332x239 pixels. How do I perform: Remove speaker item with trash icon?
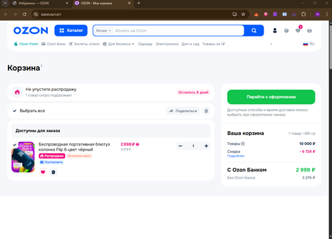pos(53,172)
